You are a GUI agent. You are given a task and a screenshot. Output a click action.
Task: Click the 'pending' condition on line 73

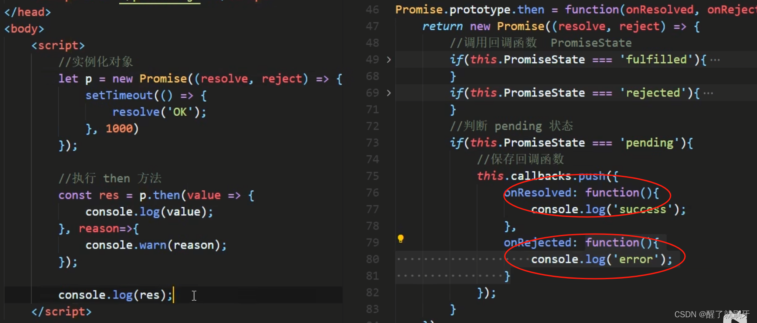571,143
